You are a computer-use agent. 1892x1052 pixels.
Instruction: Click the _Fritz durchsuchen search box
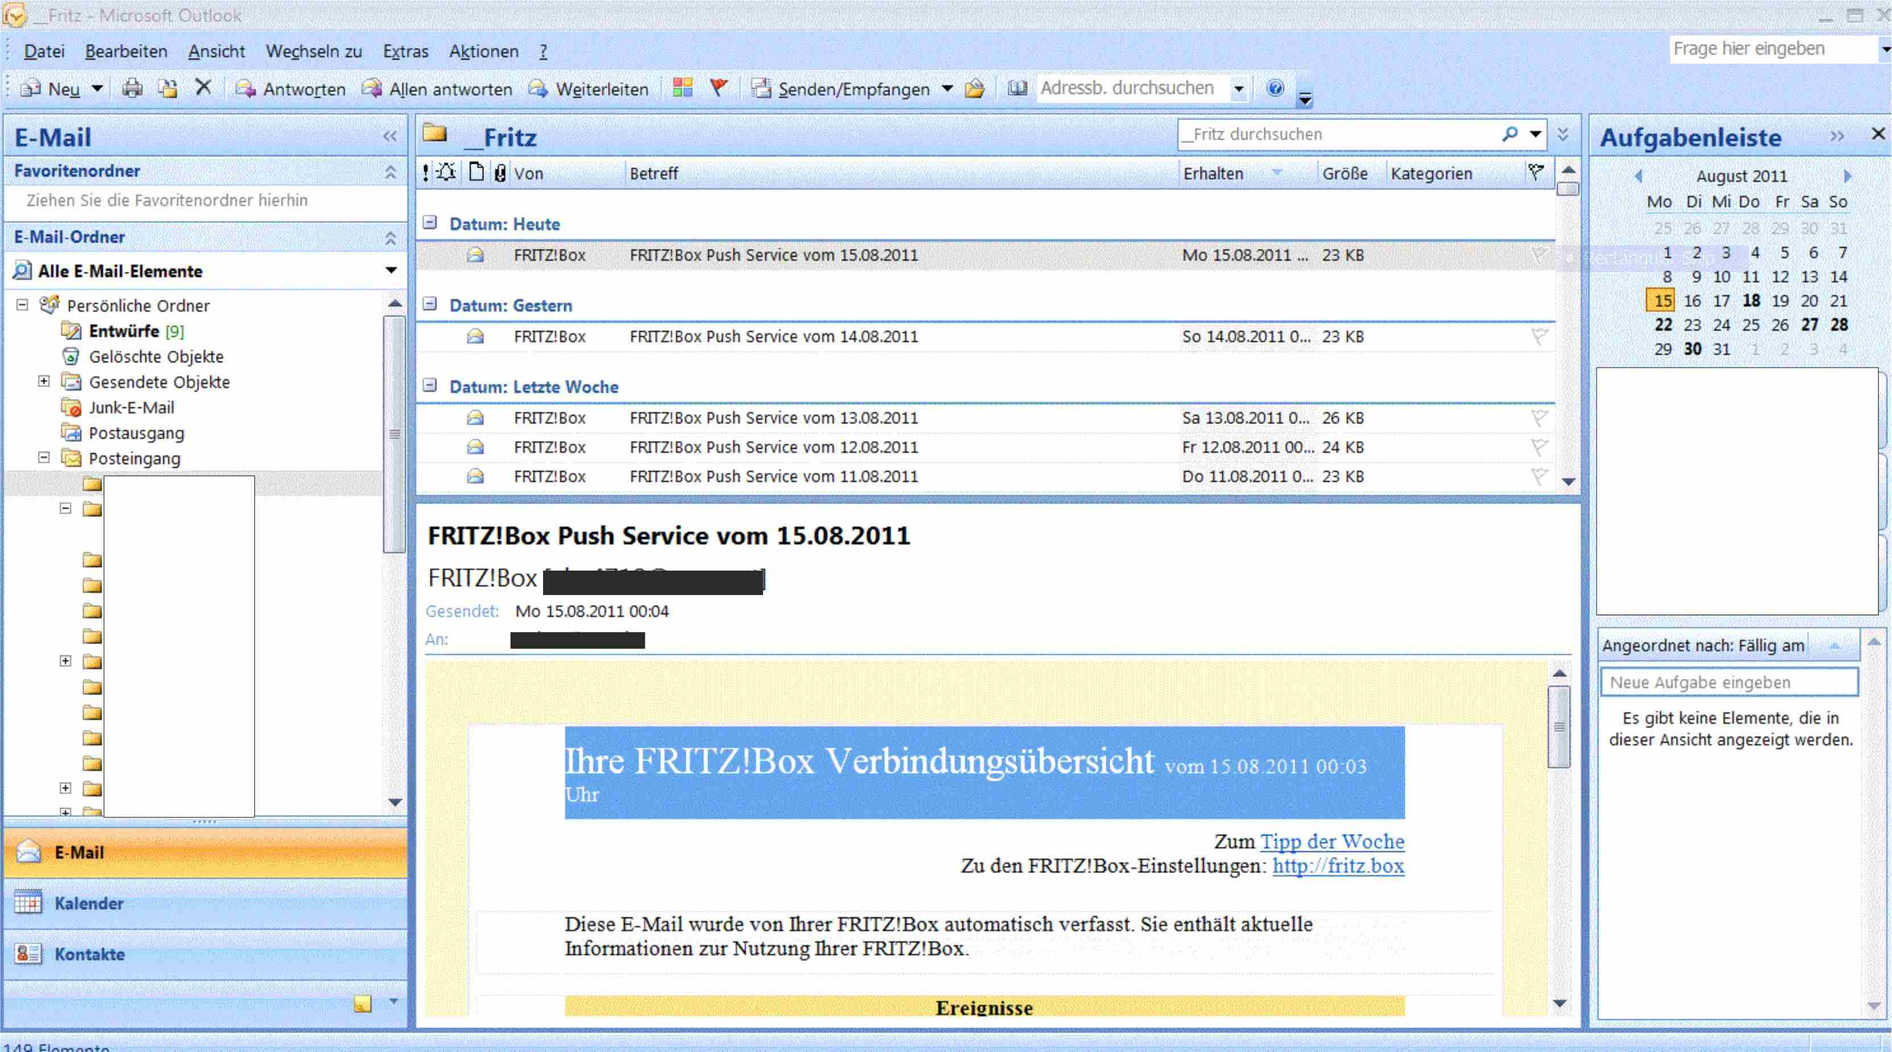click(x=1337, y=134)
